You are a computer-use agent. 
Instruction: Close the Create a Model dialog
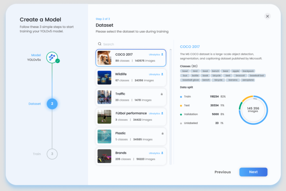click(x=267, y=16)
